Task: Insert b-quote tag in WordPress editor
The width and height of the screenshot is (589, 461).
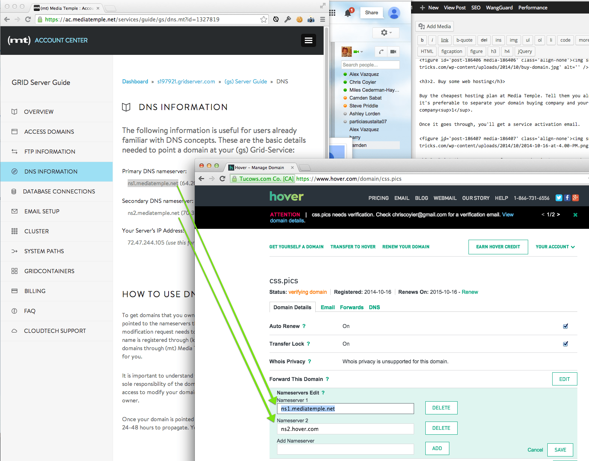Action: 464,40
